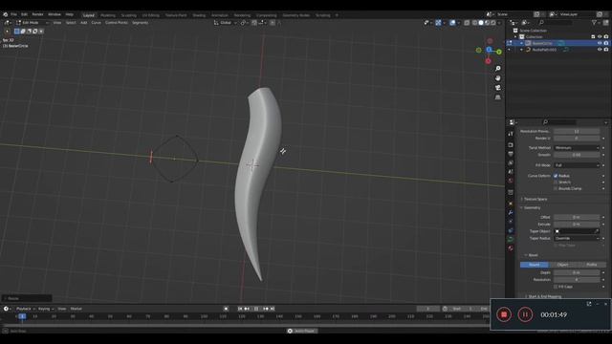Click the Geometry Extrude value slider
The width and height of the screenshot is (612, 344).
(x=577, y=225)
